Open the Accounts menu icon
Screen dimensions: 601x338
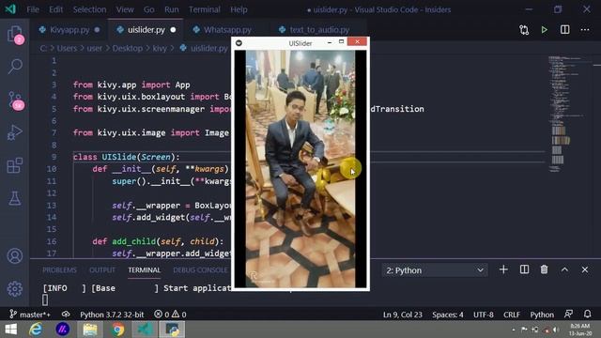tap(15, 255)
